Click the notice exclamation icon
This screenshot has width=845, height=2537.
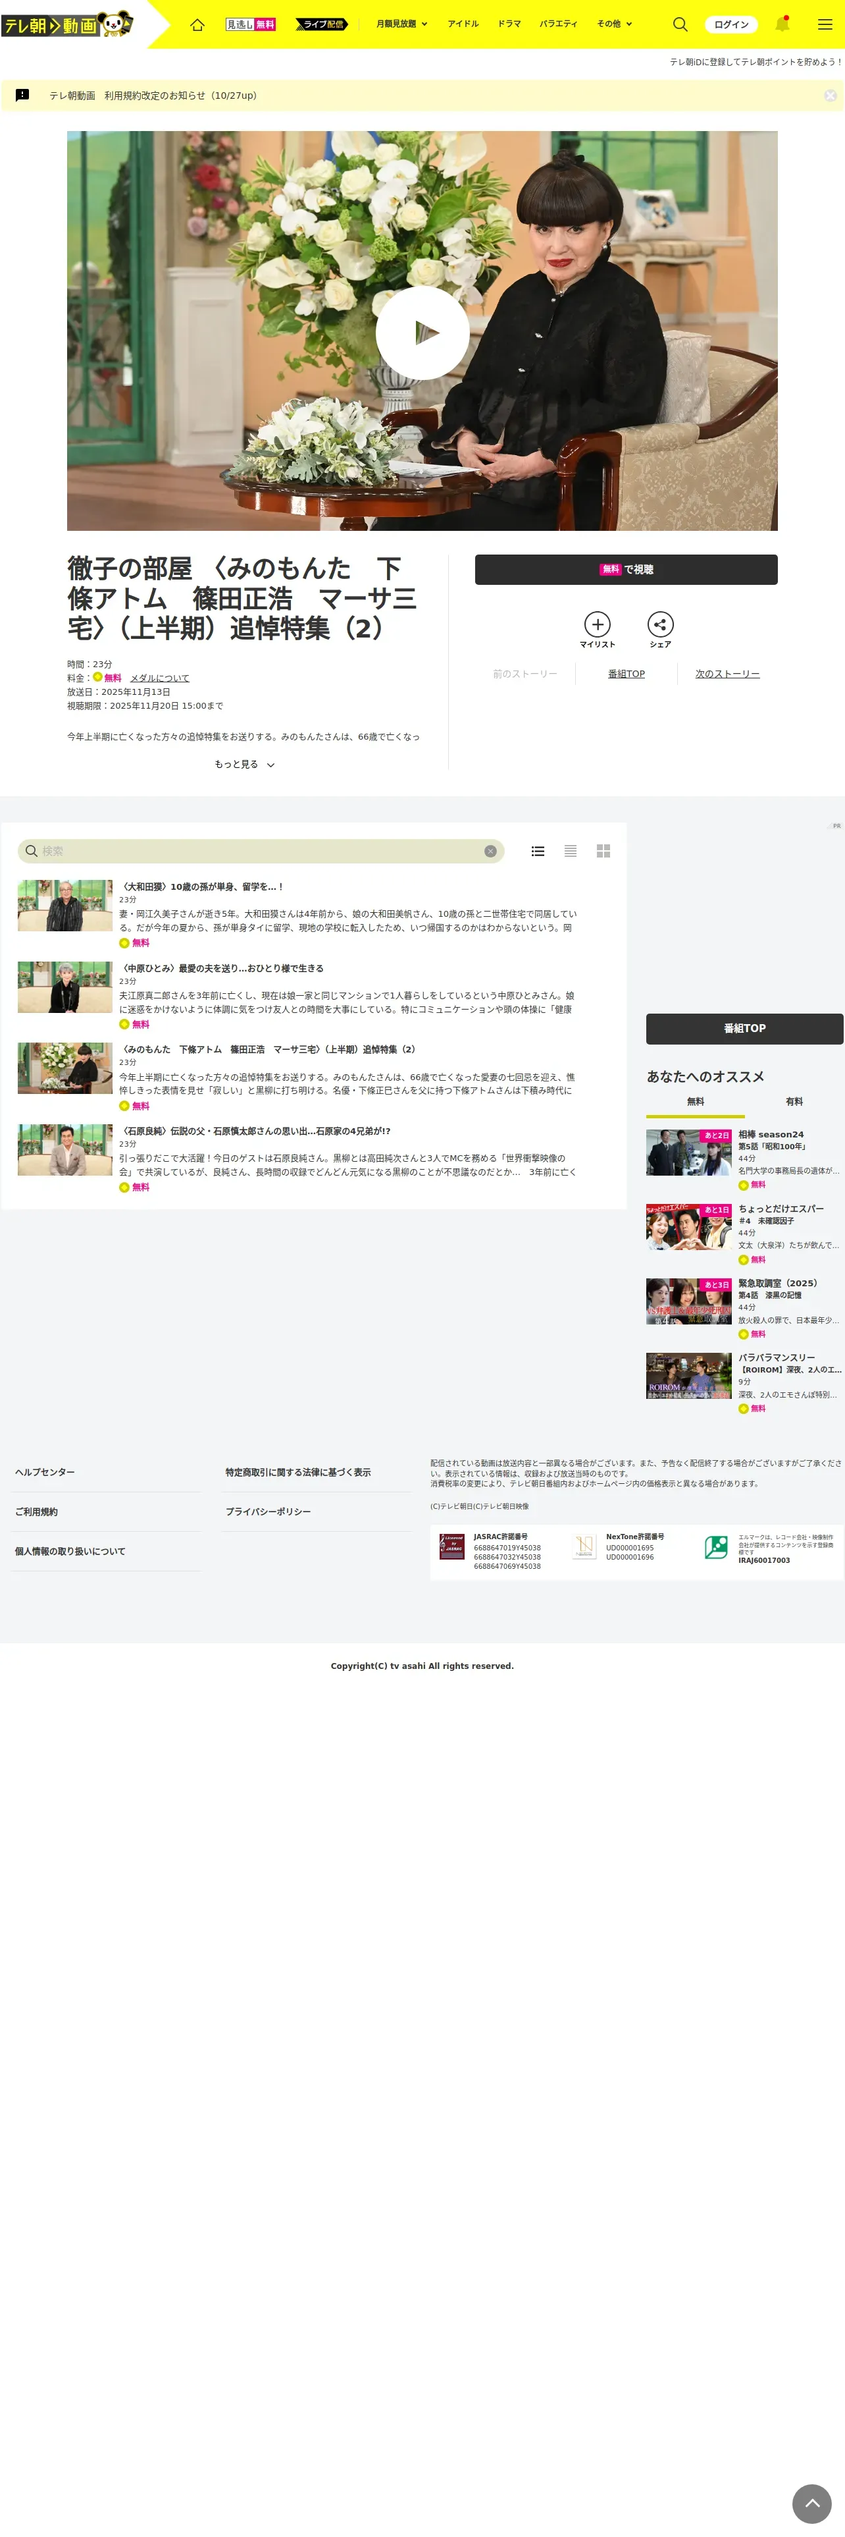coord(22,95)
